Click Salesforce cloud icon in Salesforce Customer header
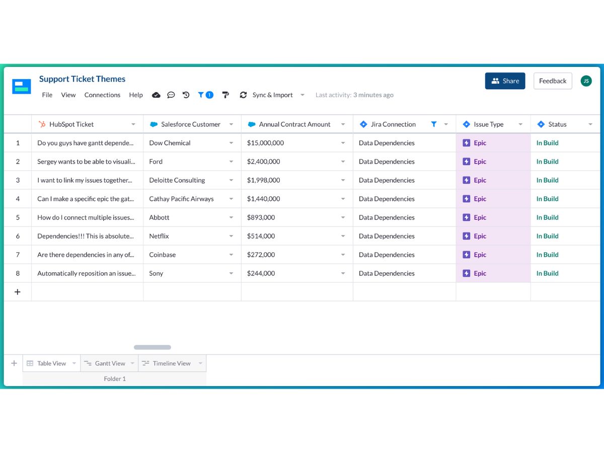This screenshot has width=604, height=453. coord(154,124)
